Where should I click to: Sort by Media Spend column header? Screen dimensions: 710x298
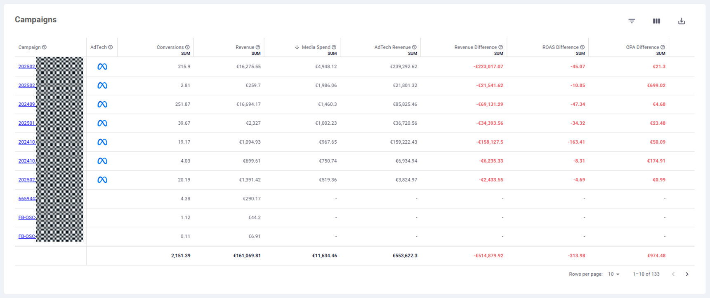pos(316,47)
